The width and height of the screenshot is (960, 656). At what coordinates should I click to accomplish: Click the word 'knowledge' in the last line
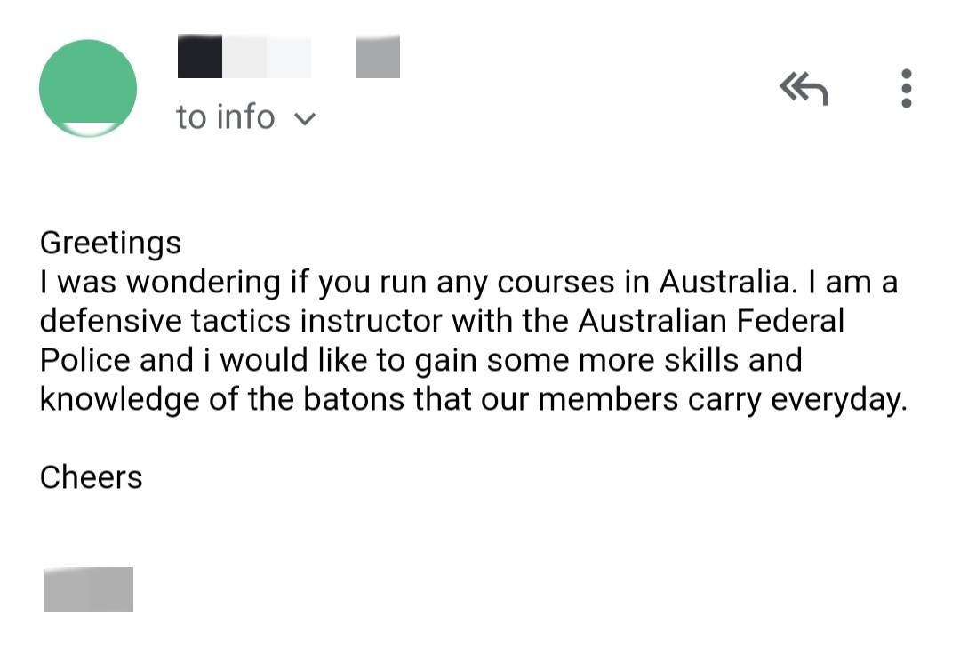click(x=119, y=399)
